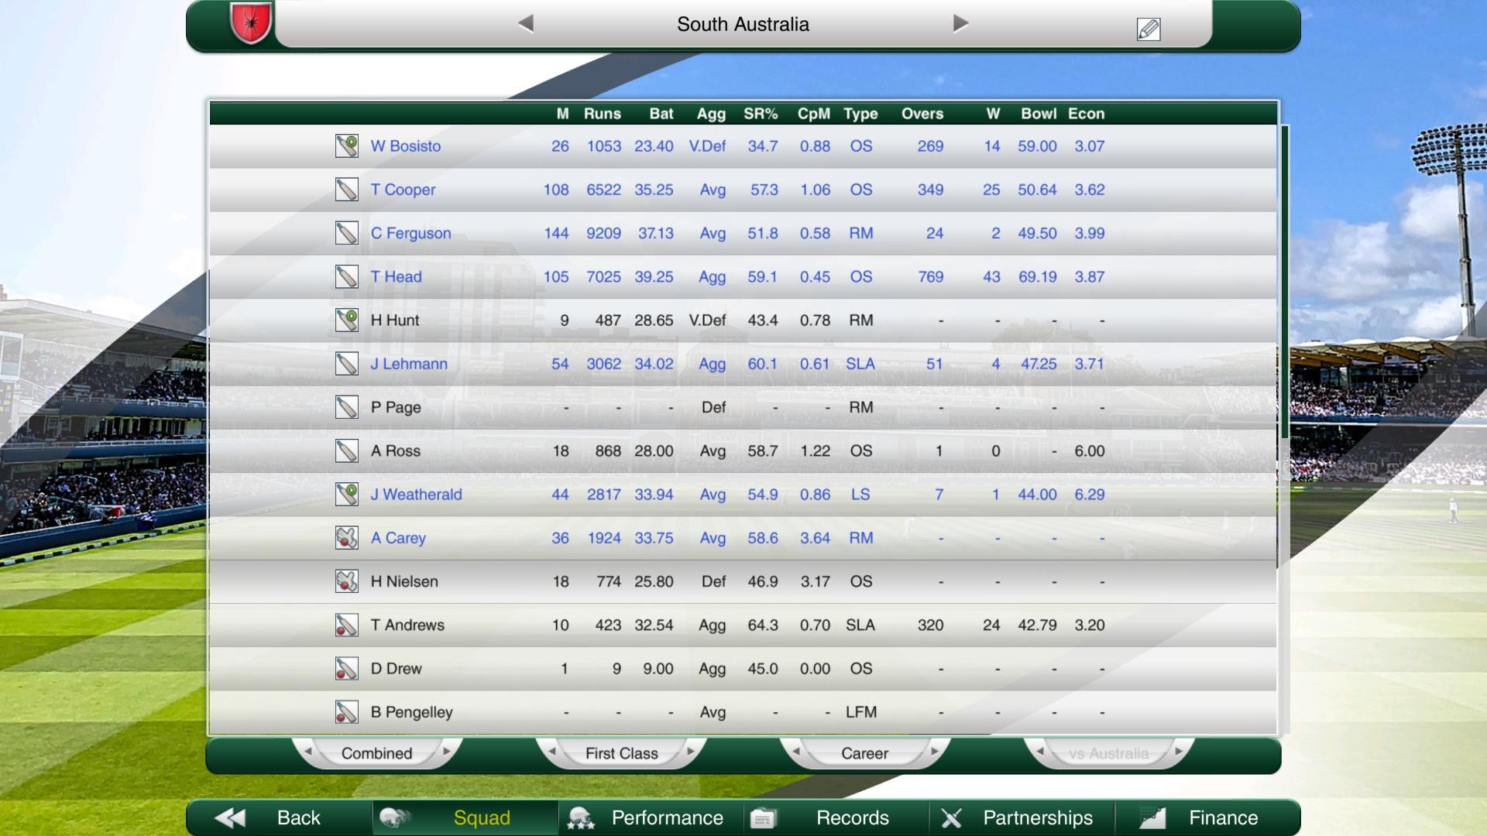Viewport: 1487px width, 836px height.
Task: Select T Andrews name in squad list
Action: pyautogui.click(x=407, y=625)
